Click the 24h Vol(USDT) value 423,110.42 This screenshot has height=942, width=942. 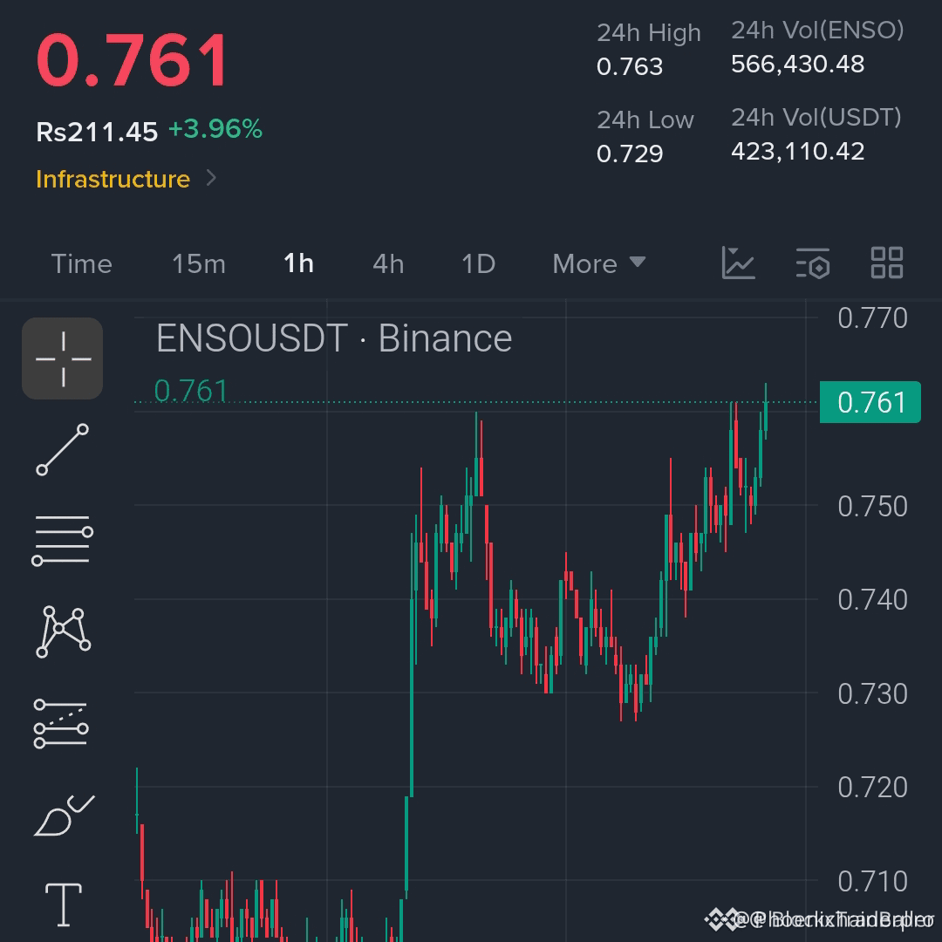(x=798, y=152)
